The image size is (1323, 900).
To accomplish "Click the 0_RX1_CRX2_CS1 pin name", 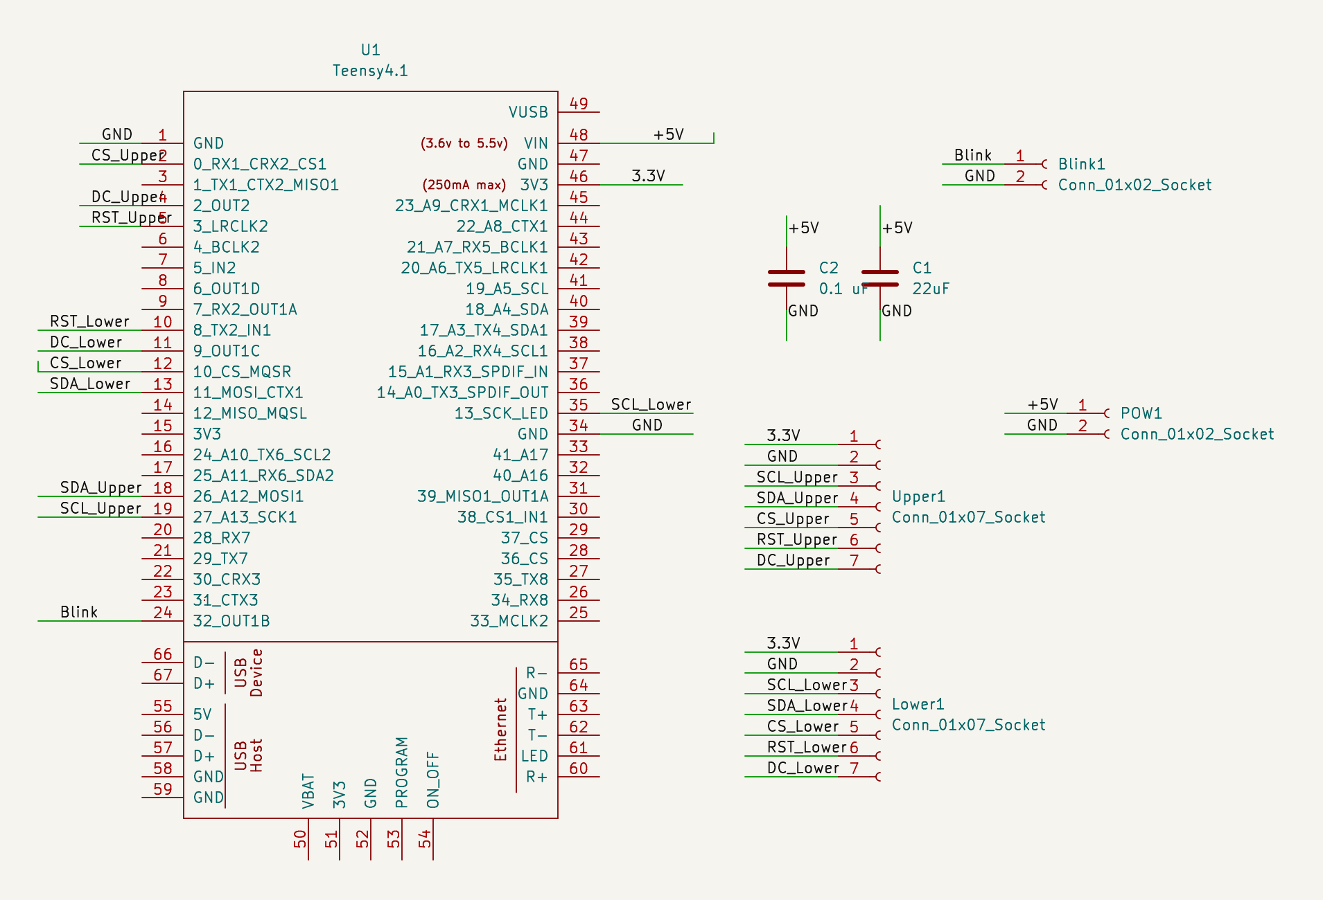I will coord(260,164).
